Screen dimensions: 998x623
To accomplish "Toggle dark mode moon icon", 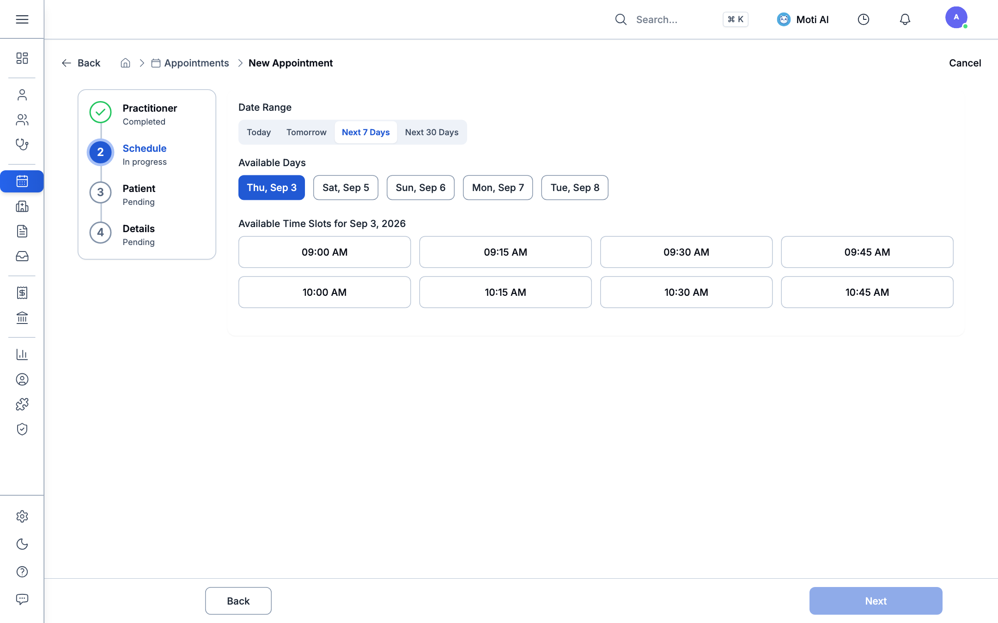I will pyautogui.click(x=22, y=544).
